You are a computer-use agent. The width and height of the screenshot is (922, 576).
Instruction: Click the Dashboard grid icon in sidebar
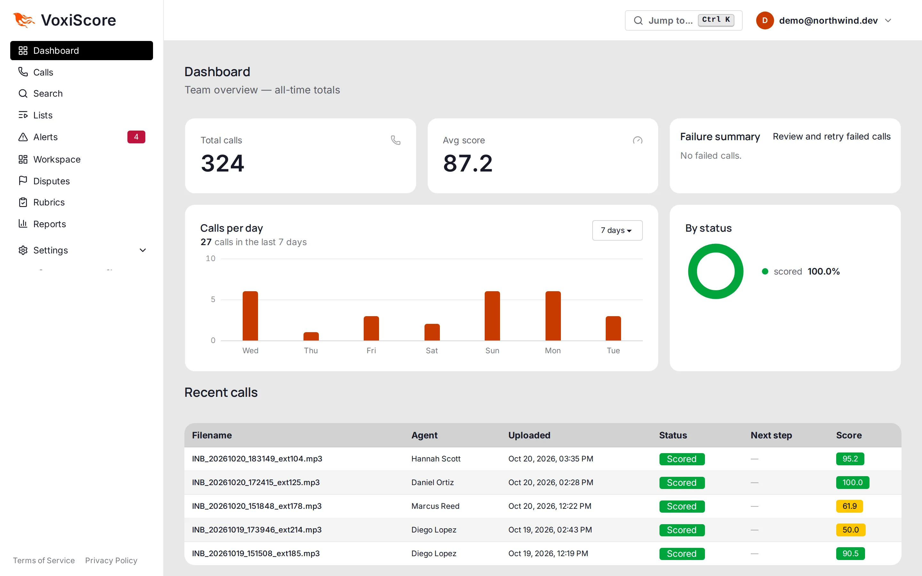pyautogui.click(x=23, y=51)
